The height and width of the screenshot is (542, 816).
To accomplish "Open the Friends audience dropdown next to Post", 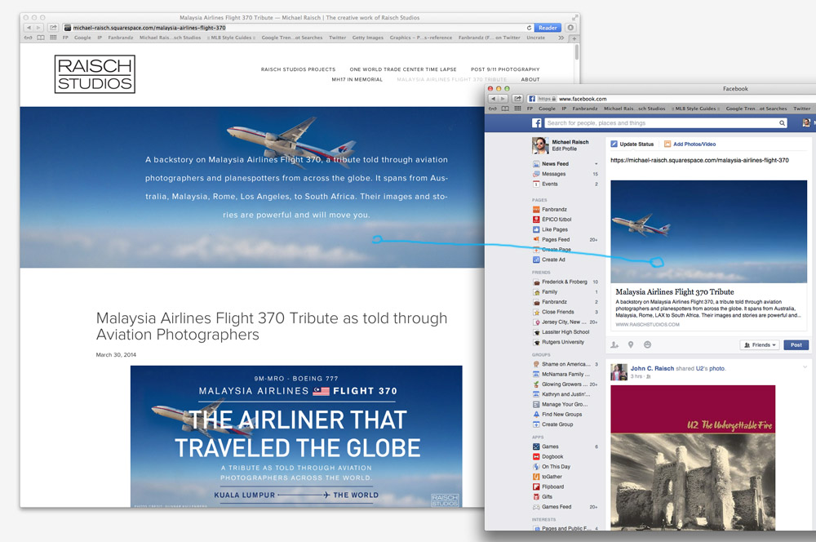I will 761,344.
